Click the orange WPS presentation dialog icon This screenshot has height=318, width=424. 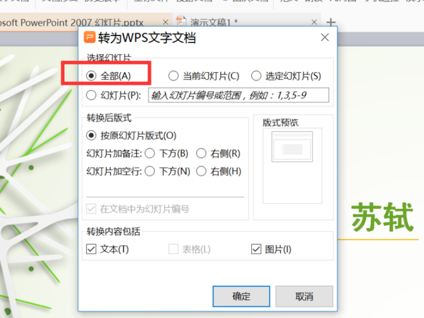click(90, 37)
